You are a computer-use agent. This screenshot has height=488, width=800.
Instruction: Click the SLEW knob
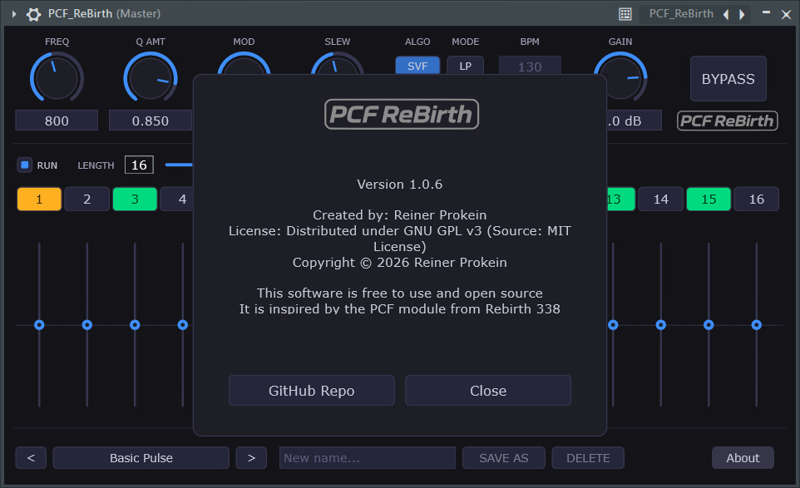pos(338,63)
